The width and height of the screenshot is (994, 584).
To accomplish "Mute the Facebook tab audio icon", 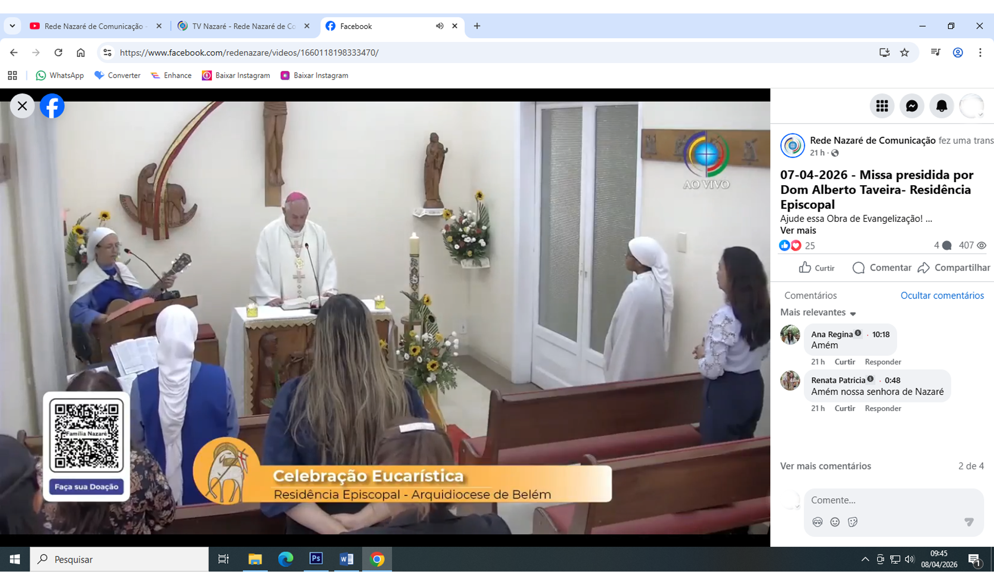I will click(x=440, y=26).
